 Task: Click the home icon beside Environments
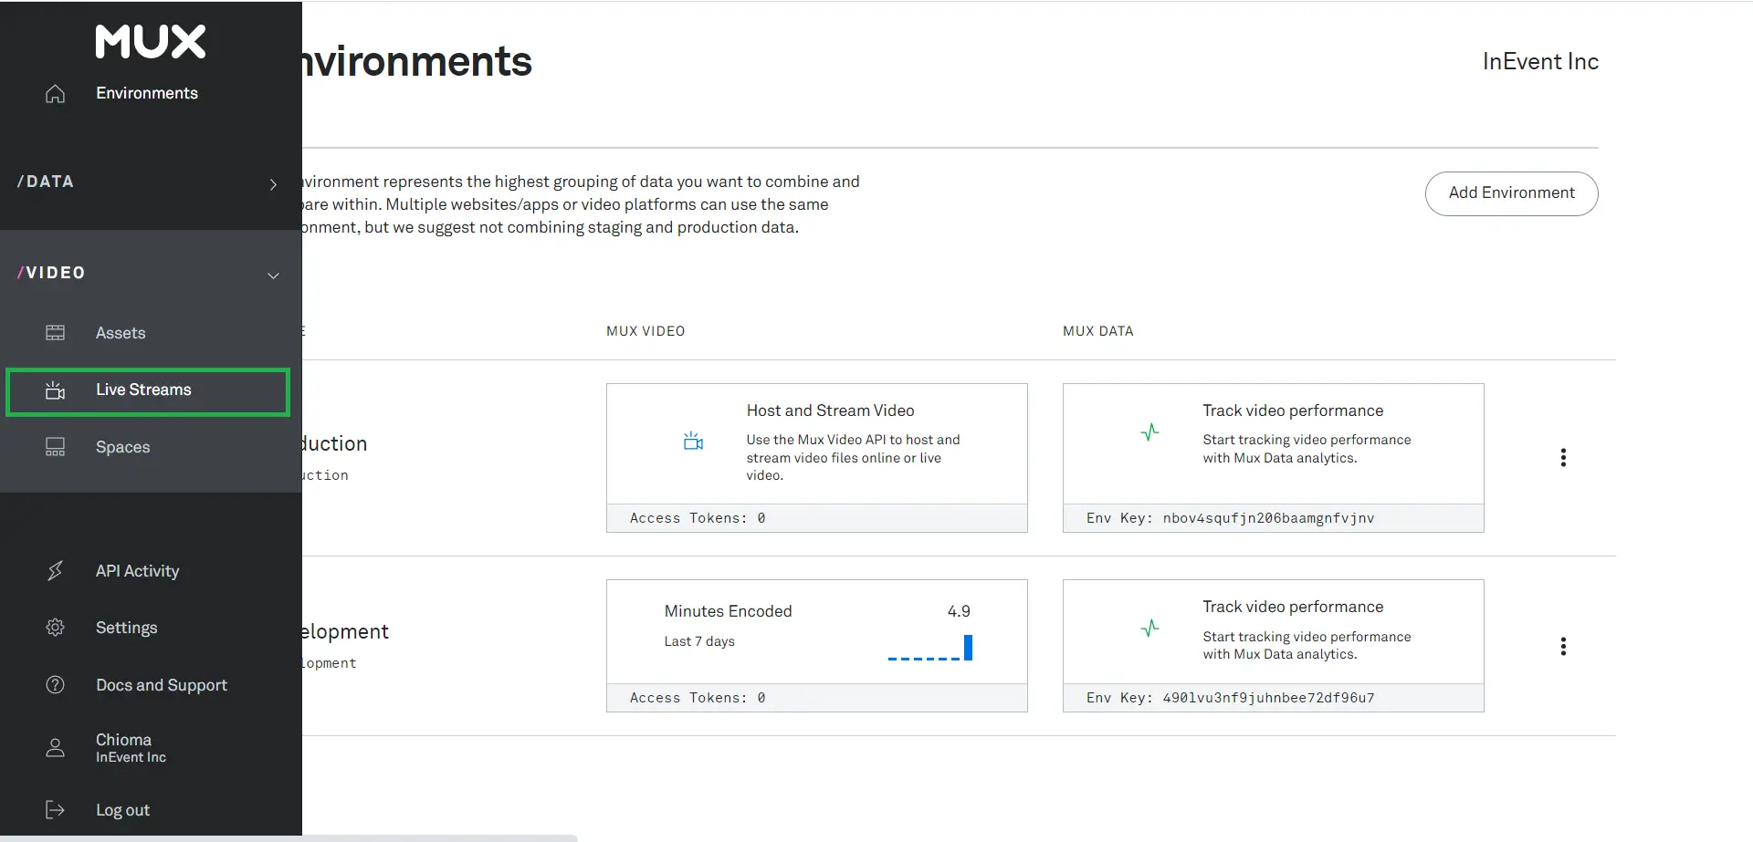click(x=55, y=93)
